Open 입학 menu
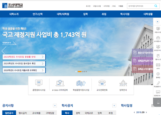The width and height of the screenshot is (161, 115). (x=86, y=14)
